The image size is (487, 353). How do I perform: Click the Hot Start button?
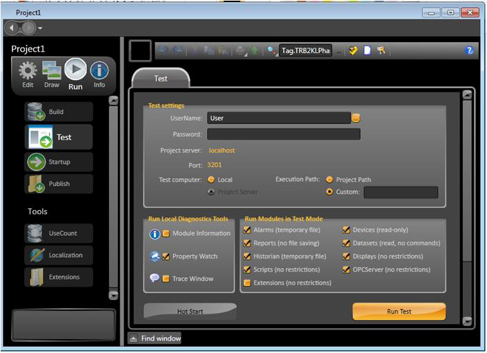pos(190,312)
